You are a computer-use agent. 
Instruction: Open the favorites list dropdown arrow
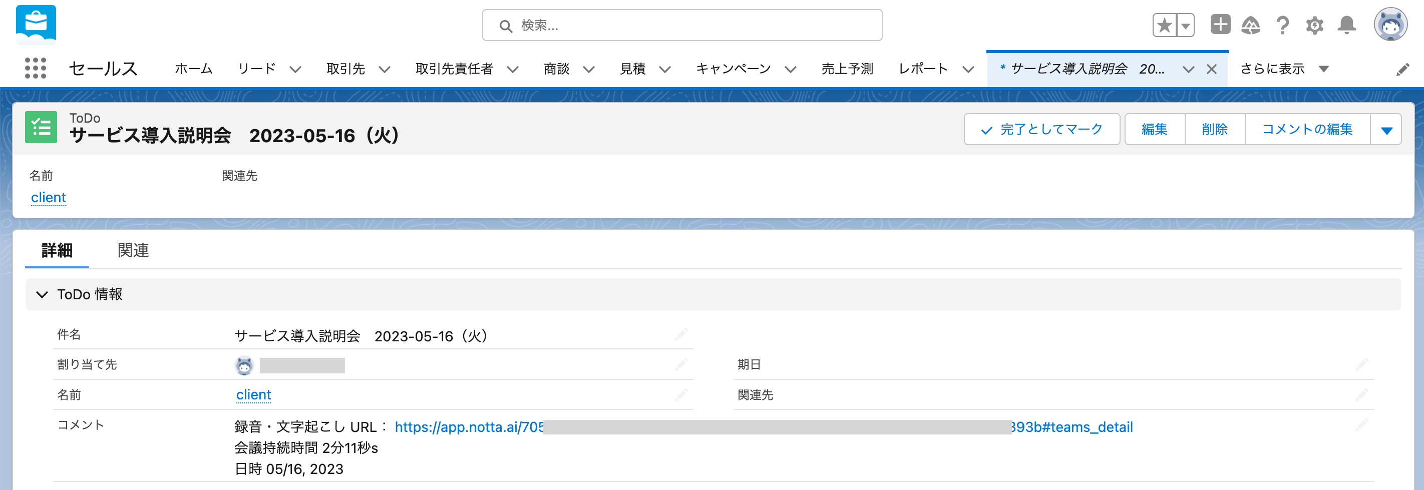pos(1185,25)
